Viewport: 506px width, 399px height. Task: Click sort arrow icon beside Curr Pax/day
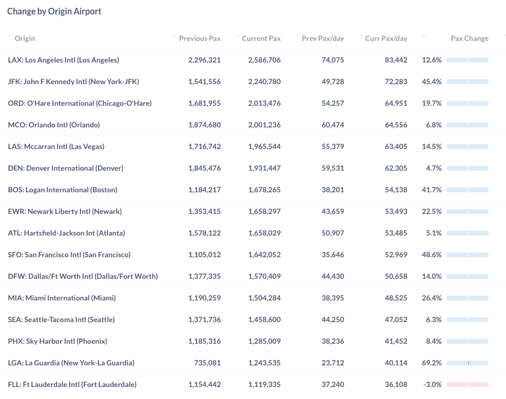tap(361, 37)
